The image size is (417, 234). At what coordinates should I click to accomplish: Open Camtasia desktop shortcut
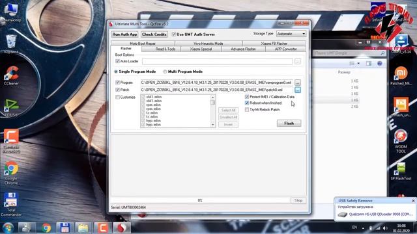(x=11, y=140)
